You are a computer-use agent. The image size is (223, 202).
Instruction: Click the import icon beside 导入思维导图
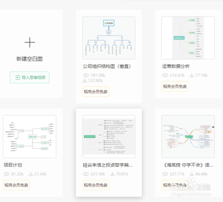coord(17,77)
